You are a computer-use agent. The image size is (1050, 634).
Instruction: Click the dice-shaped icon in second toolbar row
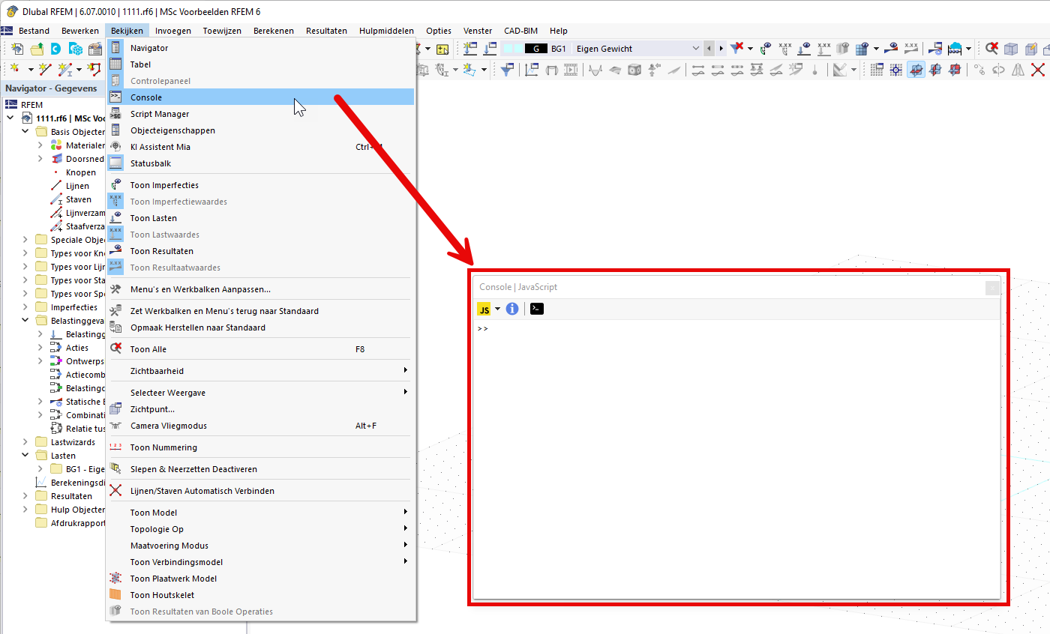634,70
